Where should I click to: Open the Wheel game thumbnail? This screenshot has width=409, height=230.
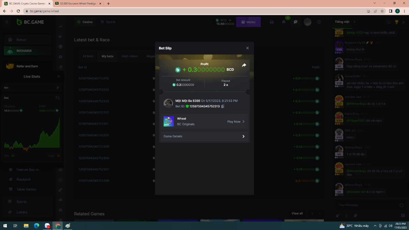[168, 121]
